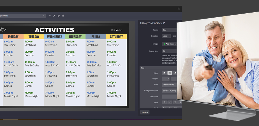Click the Text color field
This screenshot has width=259, height=126.
(169, 97)
